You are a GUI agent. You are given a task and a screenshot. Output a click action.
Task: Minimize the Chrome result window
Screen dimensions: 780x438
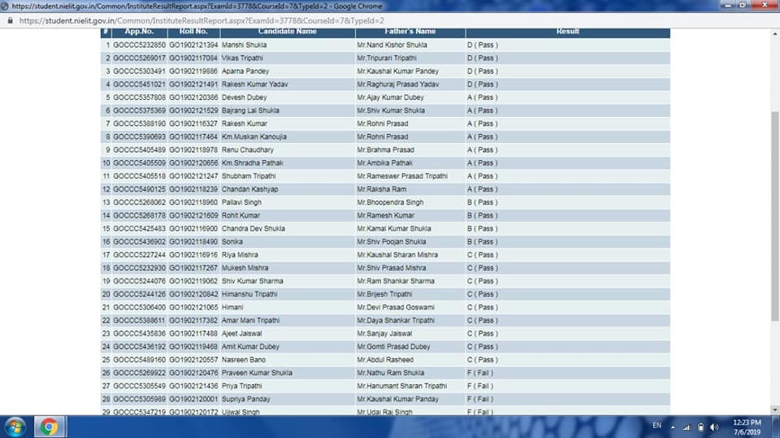click(x=728, y=5)
